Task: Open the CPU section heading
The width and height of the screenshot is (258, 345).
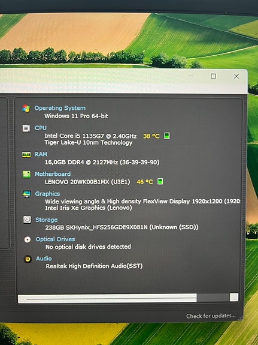Action: [41, 128]
